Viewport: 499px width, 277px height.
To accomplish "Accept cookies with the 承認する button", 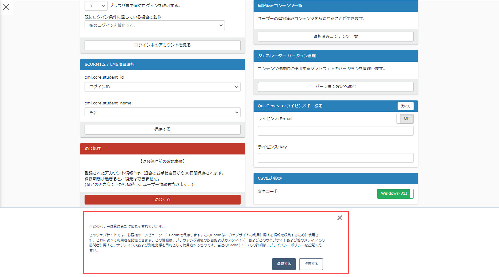I will point(284,264).
